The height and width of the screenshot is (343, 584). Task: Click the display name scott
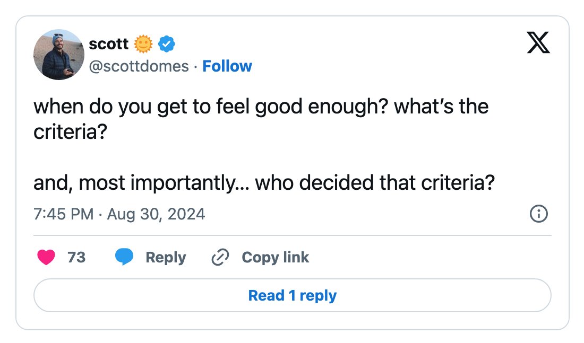[x=108, y=44]
